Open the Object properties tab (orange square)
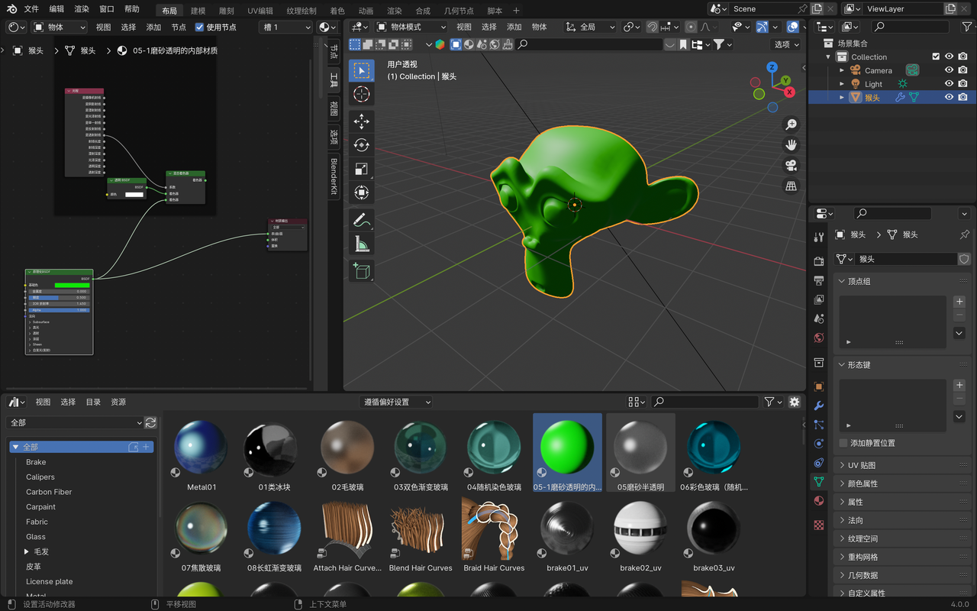Image resolution: width=977 pixels, height=611 pixels. pyautogui.click(x=819, y=386)
